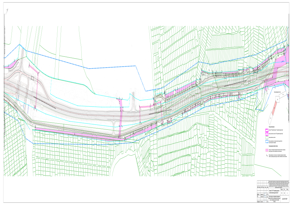Click the cyan dashed line sample in legend
The width and height of the screenshot is (290, 205).
click(x=266, y=142)
